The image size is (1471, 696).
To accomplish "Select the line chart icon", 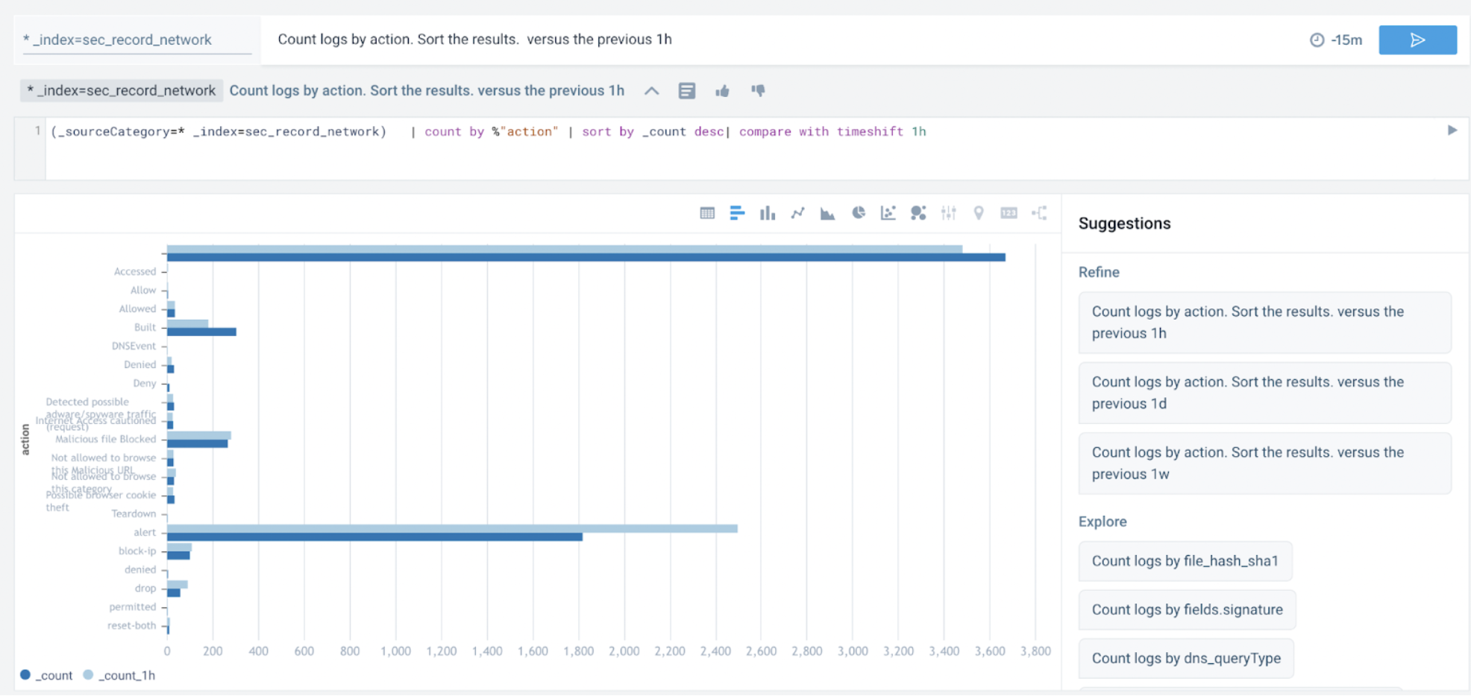I will point(797,213).
